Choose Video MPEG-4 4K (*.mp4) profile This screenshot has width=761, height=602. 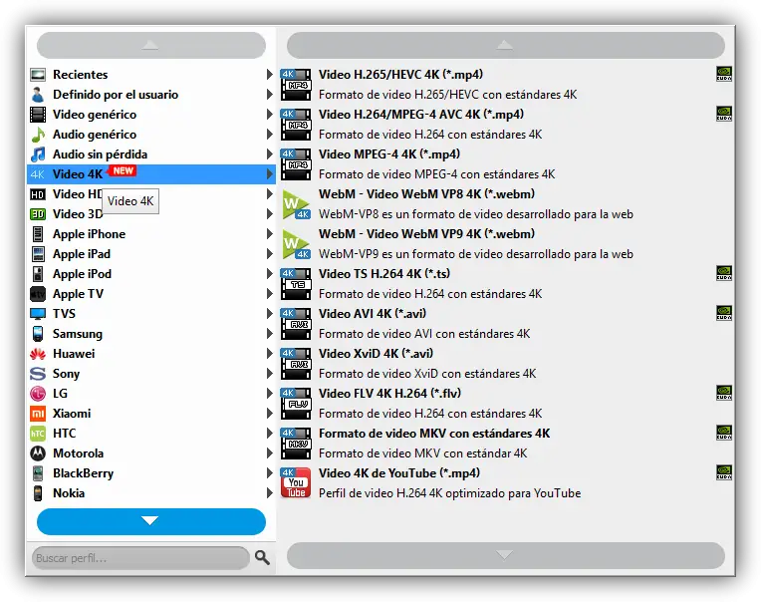coord(506,164)
